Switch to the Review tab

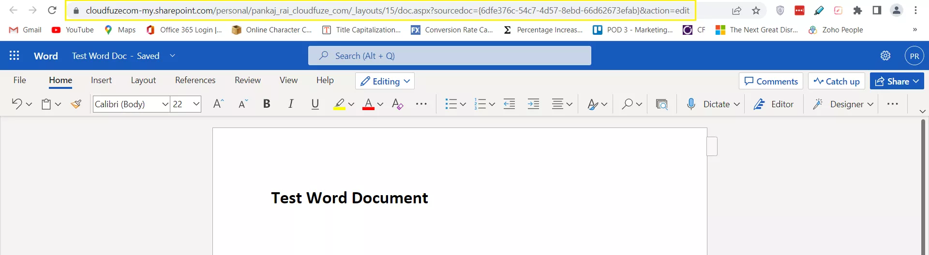[x=248, y=80]
